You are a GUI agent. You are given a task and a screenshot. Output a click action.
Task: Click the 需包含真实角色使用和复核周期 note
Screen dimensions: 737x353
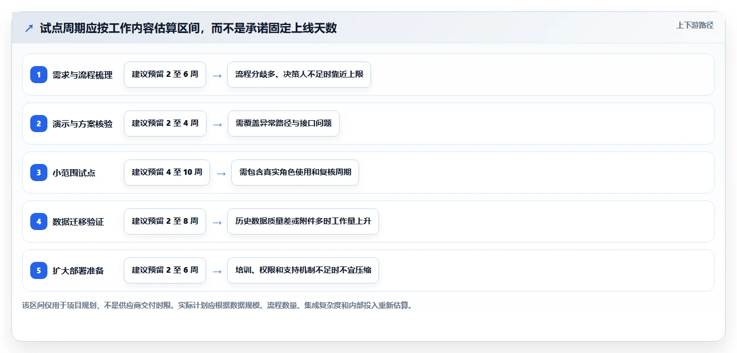(295, 173)
